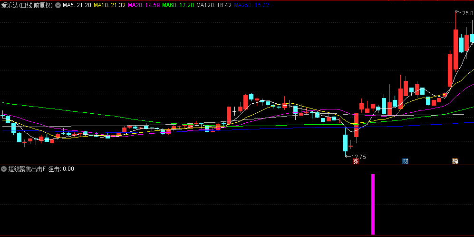Click the MA120: 16.42 label
This screenshot has width=474, height=237.
[x=214, y=5]
